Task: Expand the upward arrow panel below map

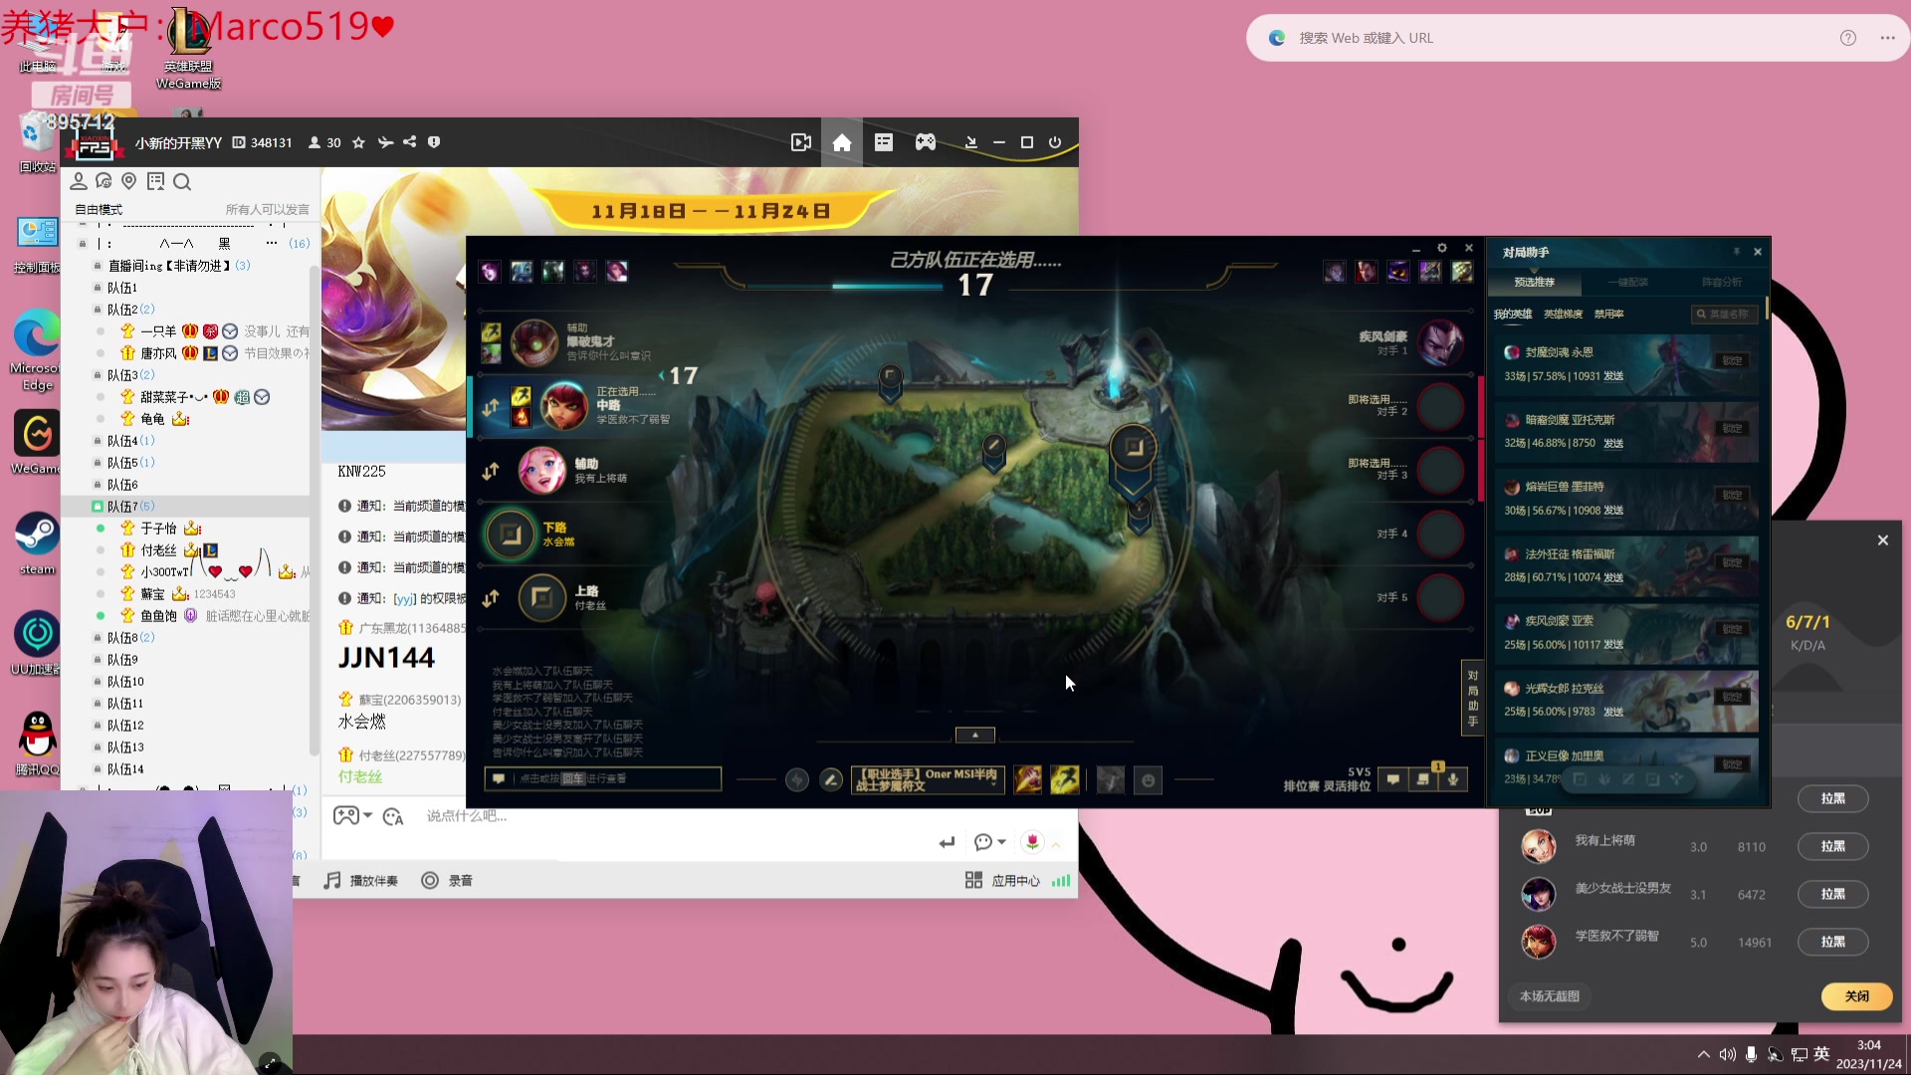Action: 974,735
